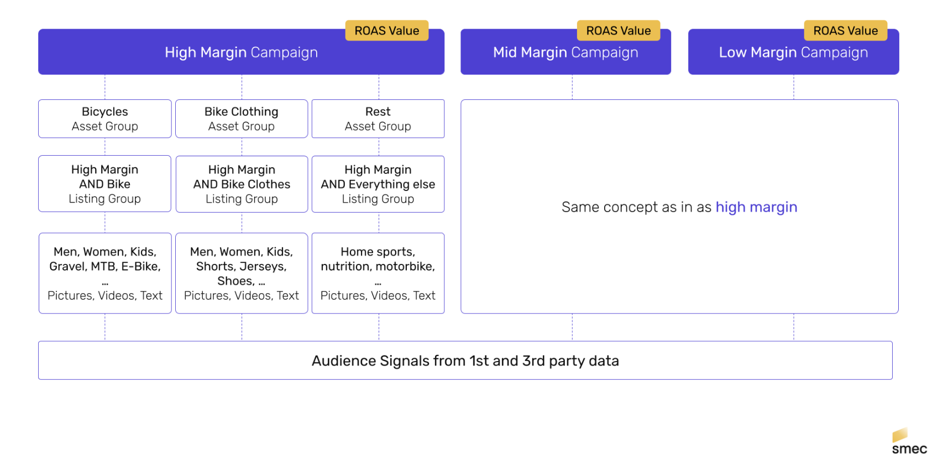
Task: Open the Shorts, Jerseys, Shoes assets box
Action: (242, 273)
